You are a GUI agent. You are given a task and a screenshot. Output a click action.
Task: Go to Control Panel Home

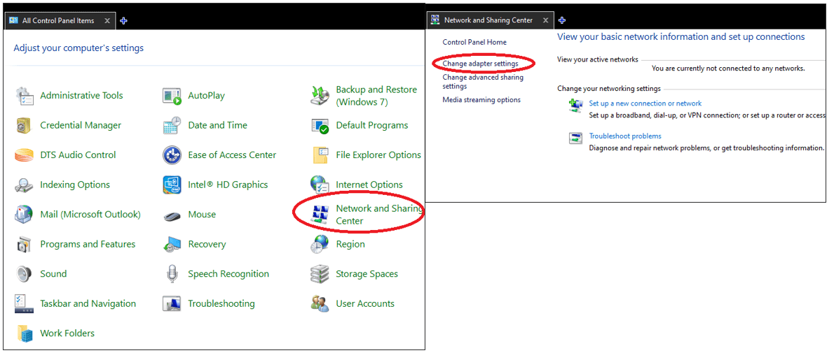(x=474, y=42)
